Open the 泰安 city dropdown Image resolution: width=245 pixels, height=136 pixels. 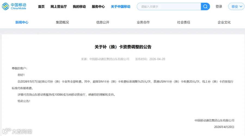pyautogui.click(x=236, y=7)
